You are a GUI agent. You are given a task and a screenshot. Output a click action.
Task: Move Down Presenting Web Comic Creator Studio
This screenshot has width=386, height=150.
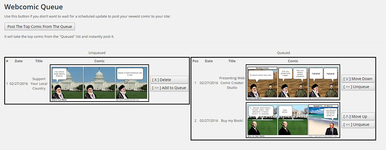(358, 79)
